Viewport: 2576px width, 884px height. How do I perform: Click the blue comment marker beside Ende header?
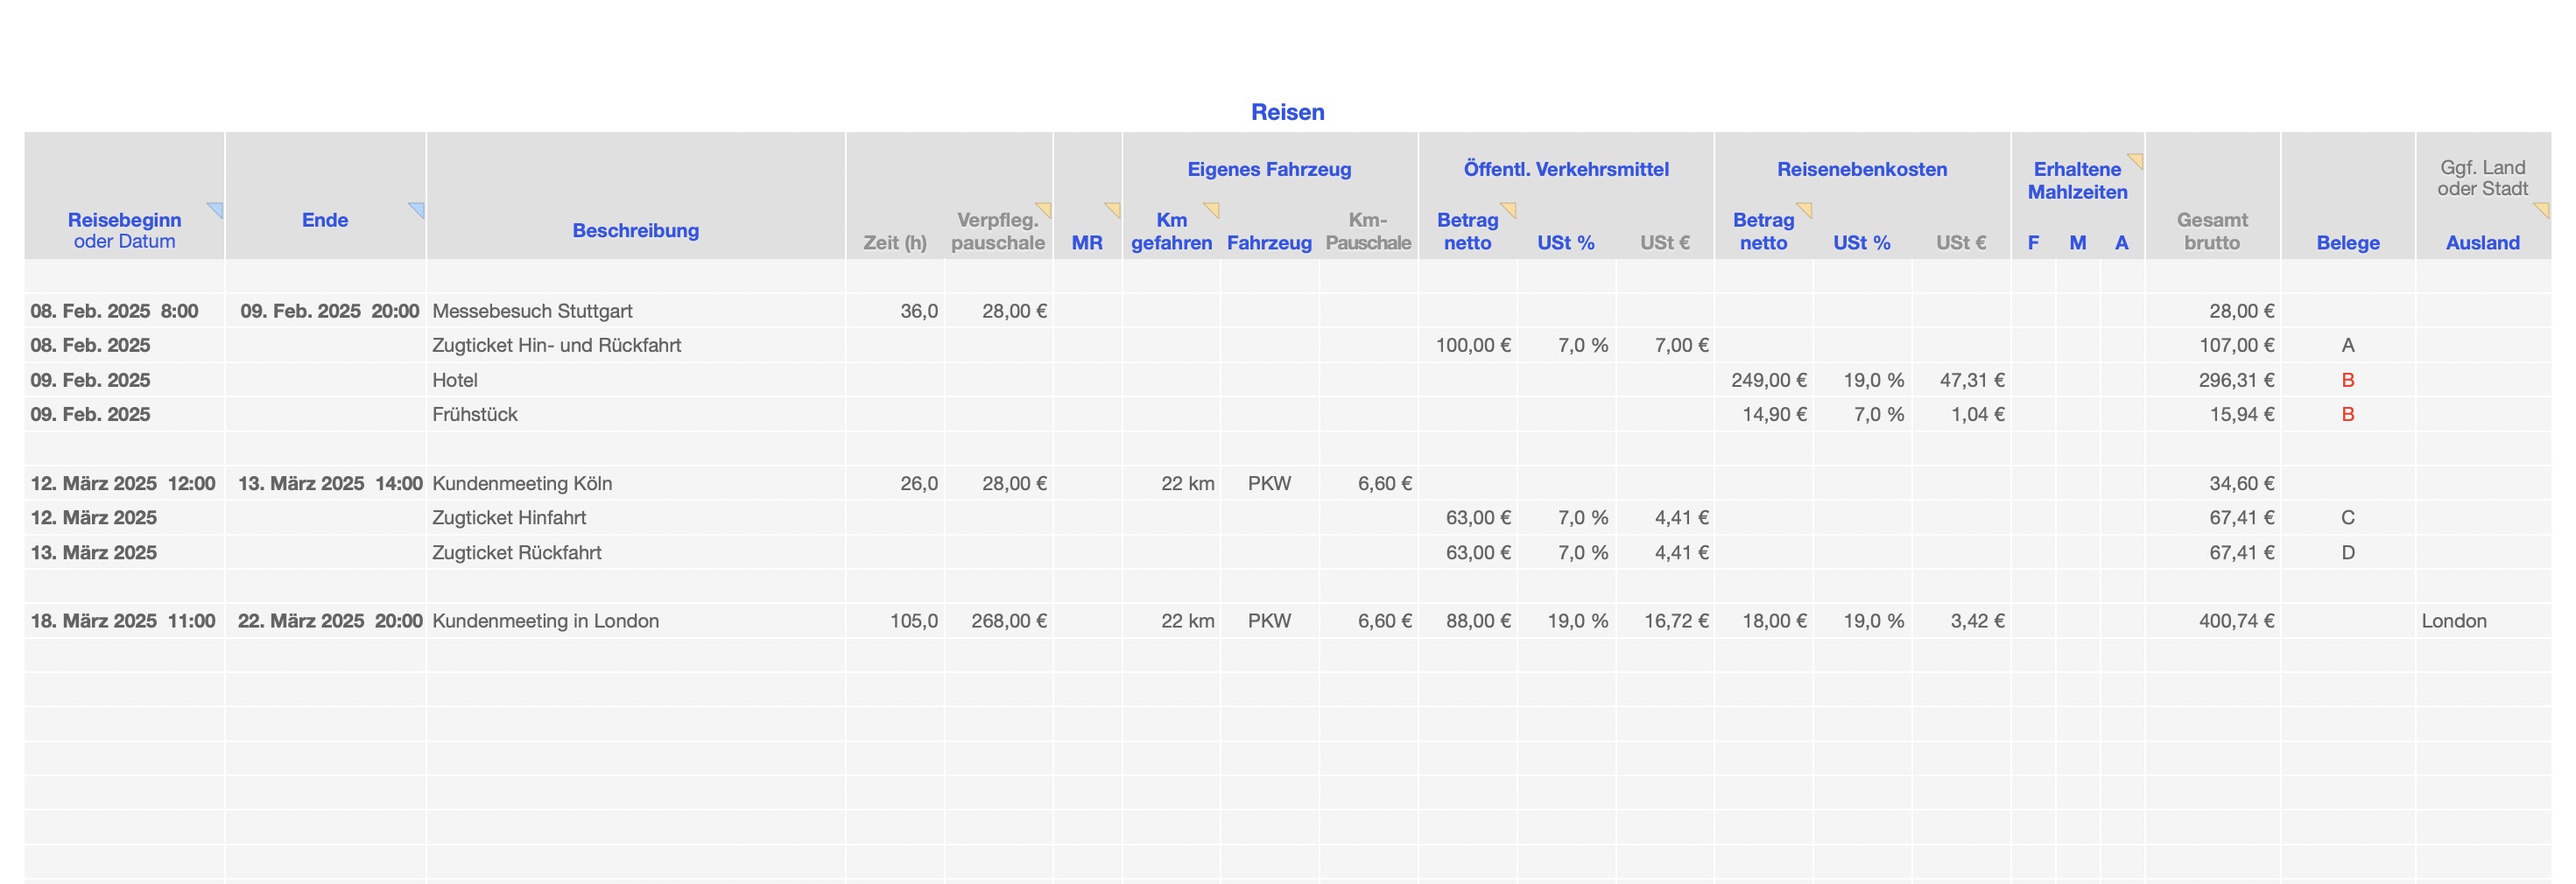418,208
